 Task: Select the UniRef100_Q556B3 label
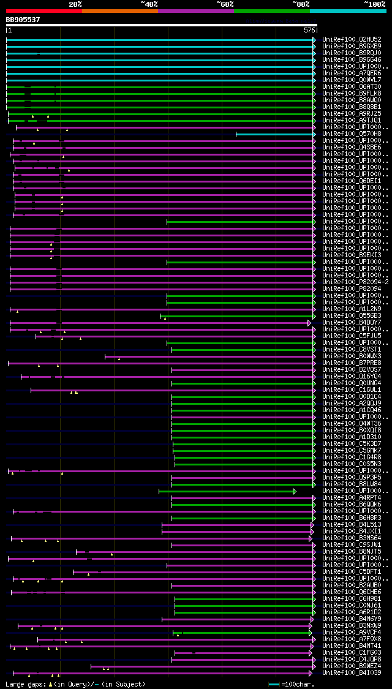[352, 315]
